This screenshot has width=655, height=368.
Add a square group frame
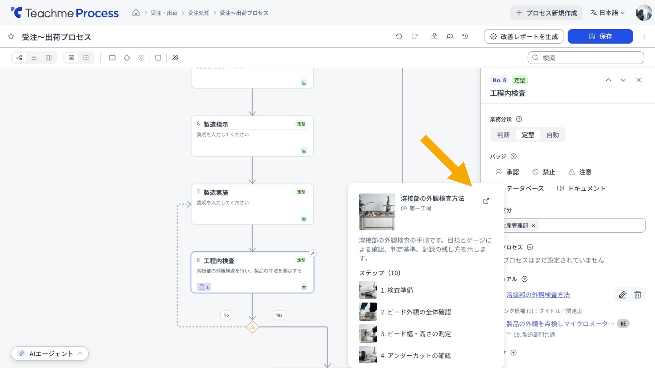pos(158,58)
